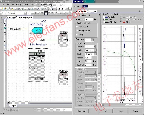
Task: Open the Stage 1 Window dropdown
Action: click(95, 54)
